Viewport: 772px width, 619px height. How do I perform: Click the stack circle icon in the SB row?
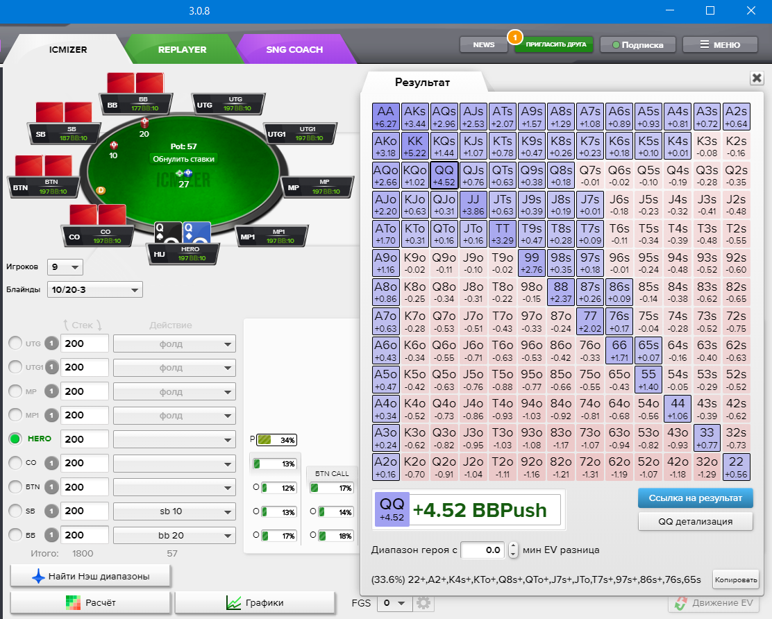click(51, 511)
